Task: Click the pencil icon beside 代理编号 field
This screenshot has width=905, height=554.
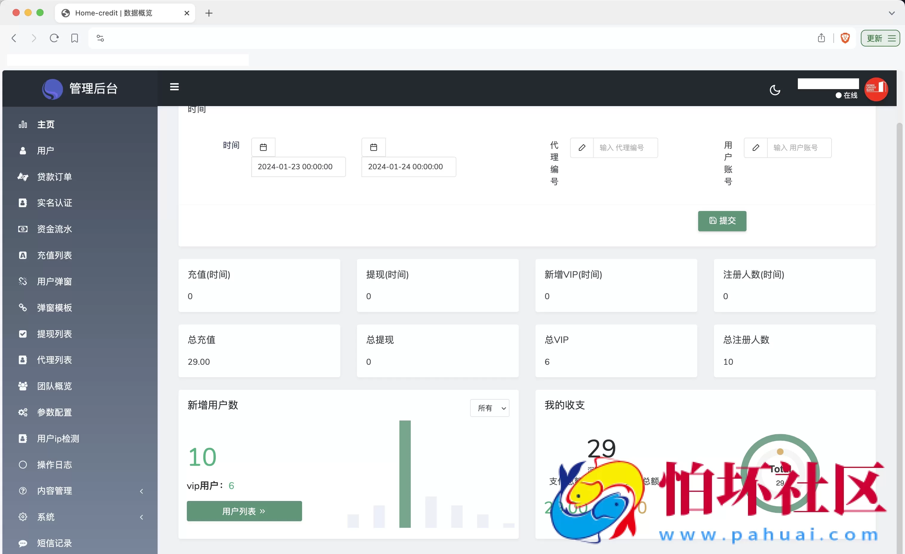Action: (582, 148)
